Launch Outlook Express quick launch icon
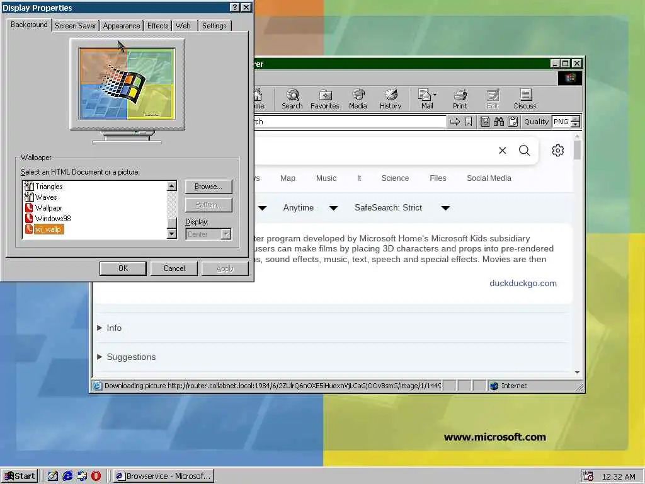Image resolution: width=645 pixels, height=484 pixels. coord(82,476)
